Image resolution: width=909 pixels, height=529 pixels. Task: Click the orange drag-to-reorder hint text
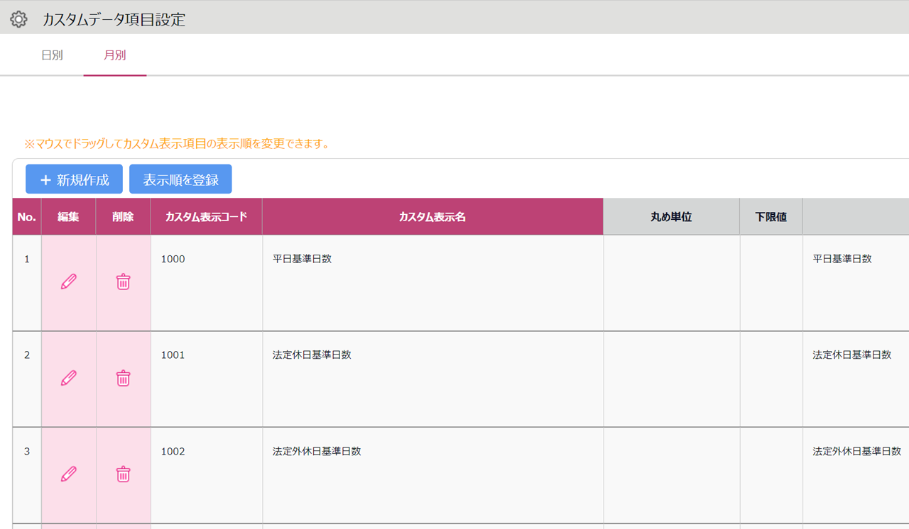[x=178, y=144]
